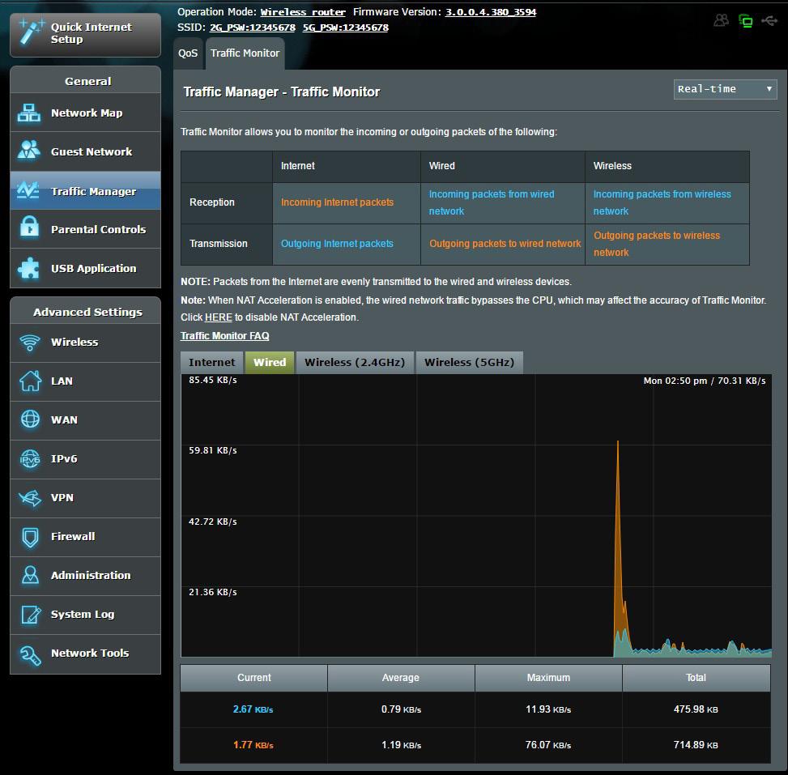This screenshot has width=788, height=775.
Task: Click guest network status icon in header
Action: click(721, 20)
